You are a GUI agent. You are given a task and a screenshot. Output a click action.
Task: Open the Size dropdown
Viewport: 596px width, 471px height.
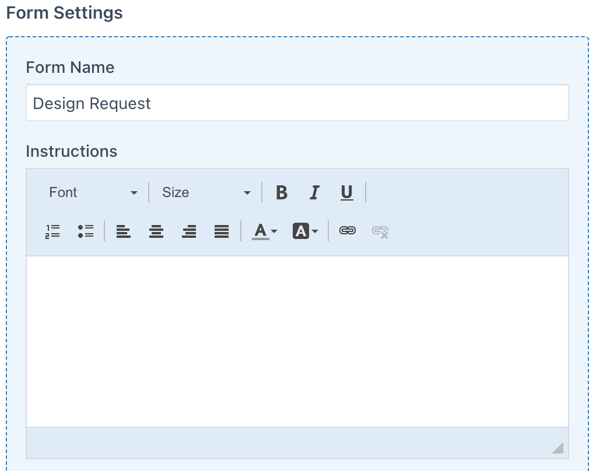[x=205, y=192]
